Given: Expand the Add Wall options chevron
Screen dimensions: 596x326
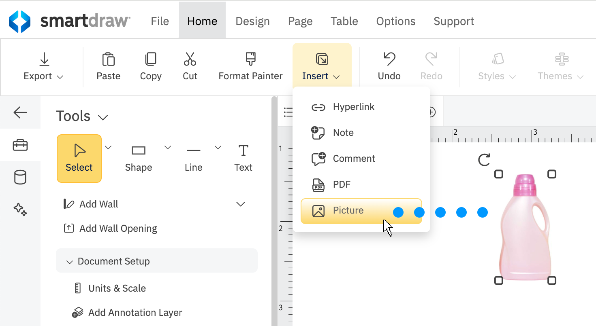Looking at the screenshot, I should point(241,204).
